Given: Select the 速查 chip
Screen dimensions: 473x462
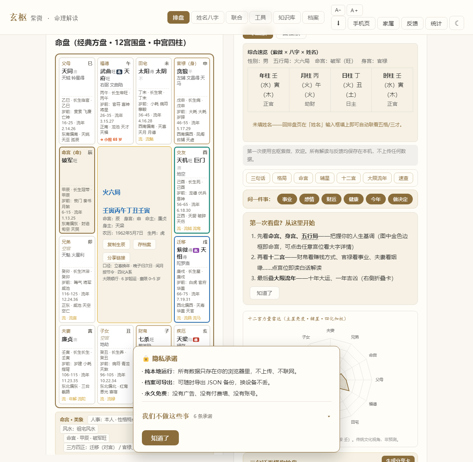Looking at the screenshot, I should (404, 178).
